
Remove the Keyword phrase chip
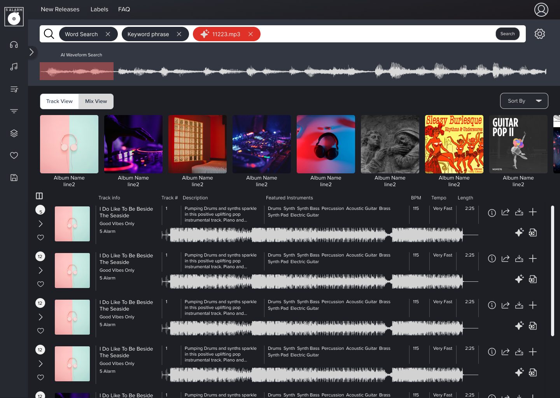tap(179, 34)
